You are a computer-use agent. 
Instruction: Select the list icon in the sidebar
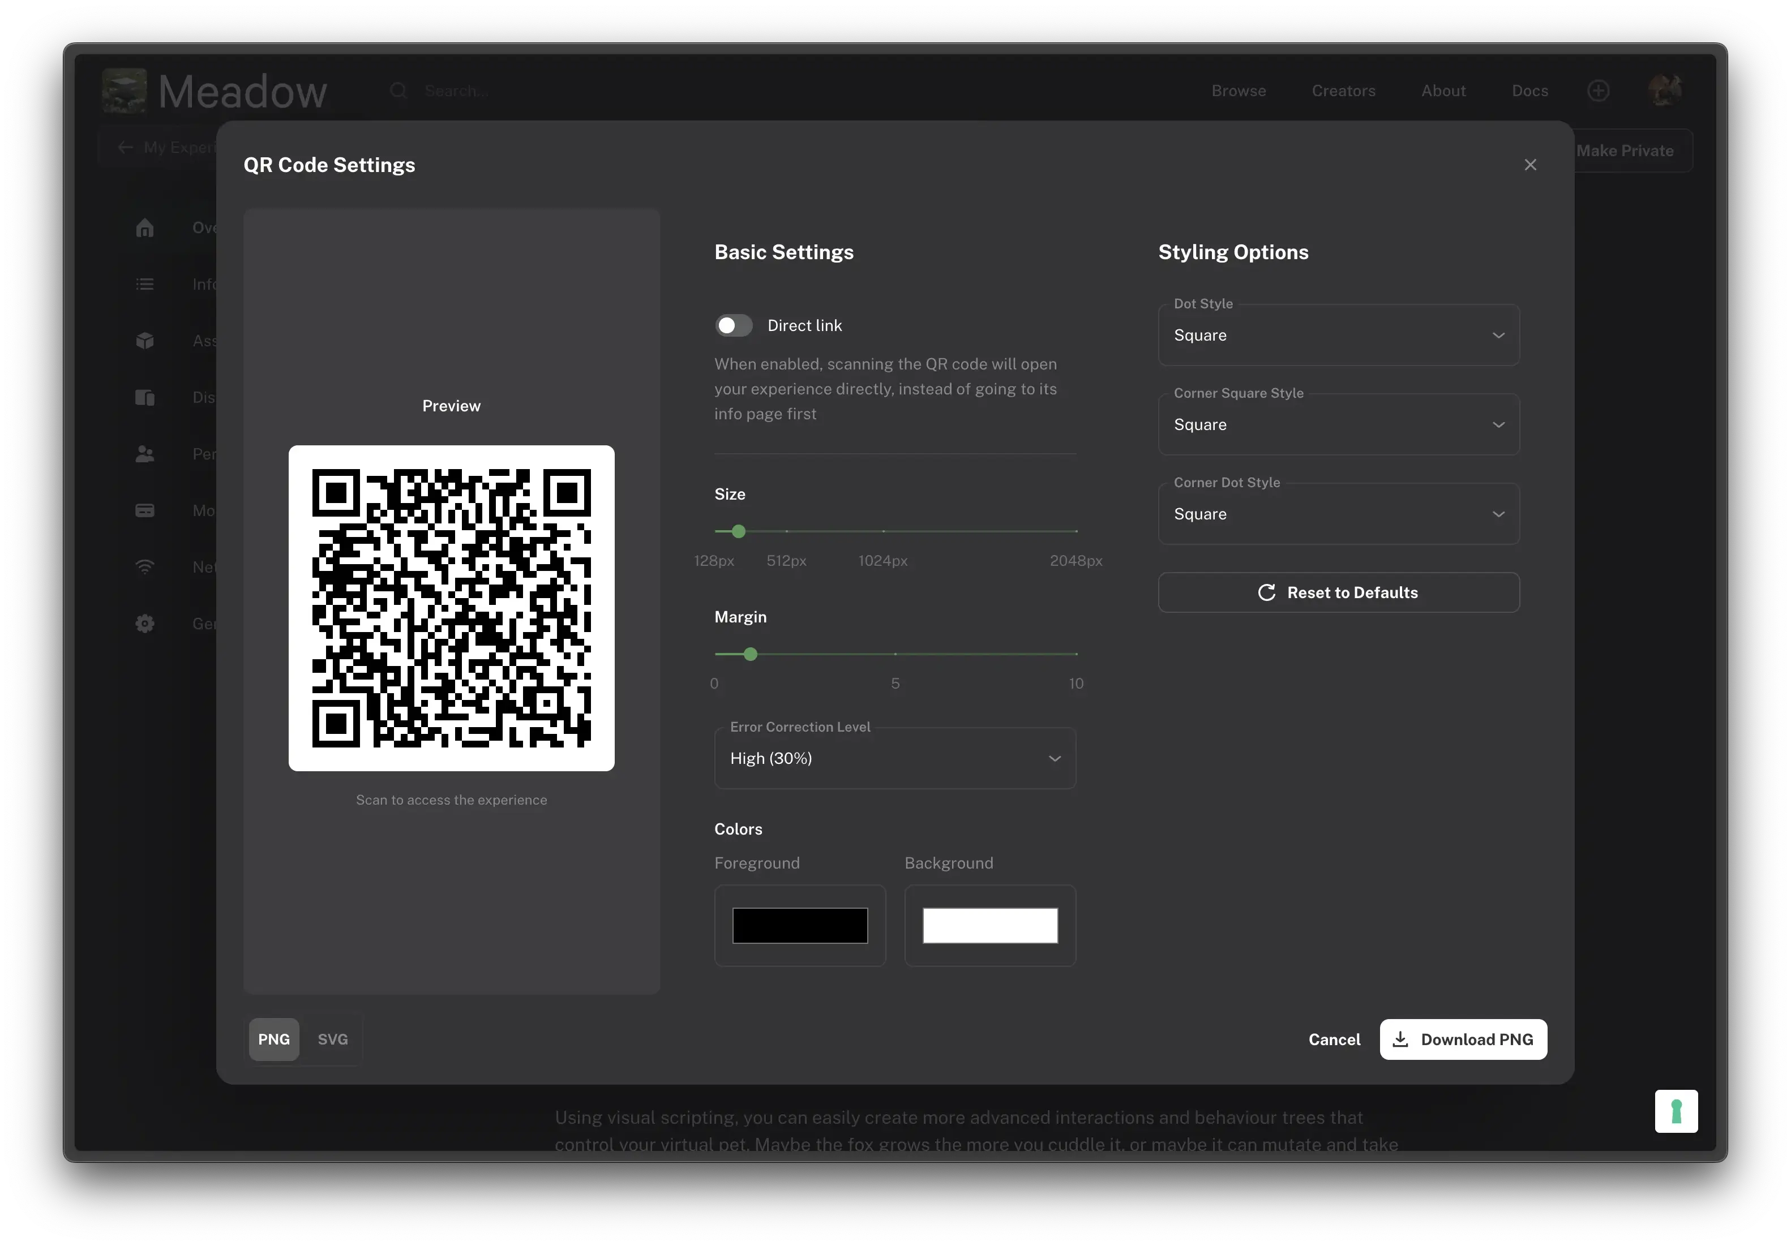point(145,284)
